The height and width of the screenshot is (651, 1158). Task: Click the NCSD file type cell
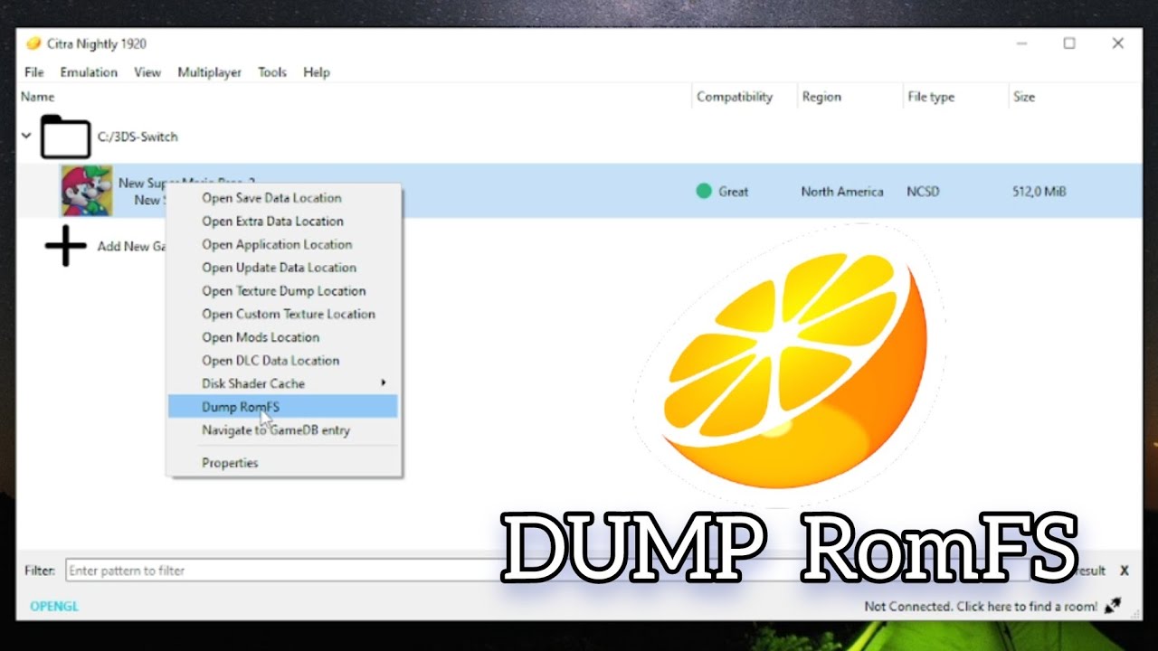(x=924, y=192)
